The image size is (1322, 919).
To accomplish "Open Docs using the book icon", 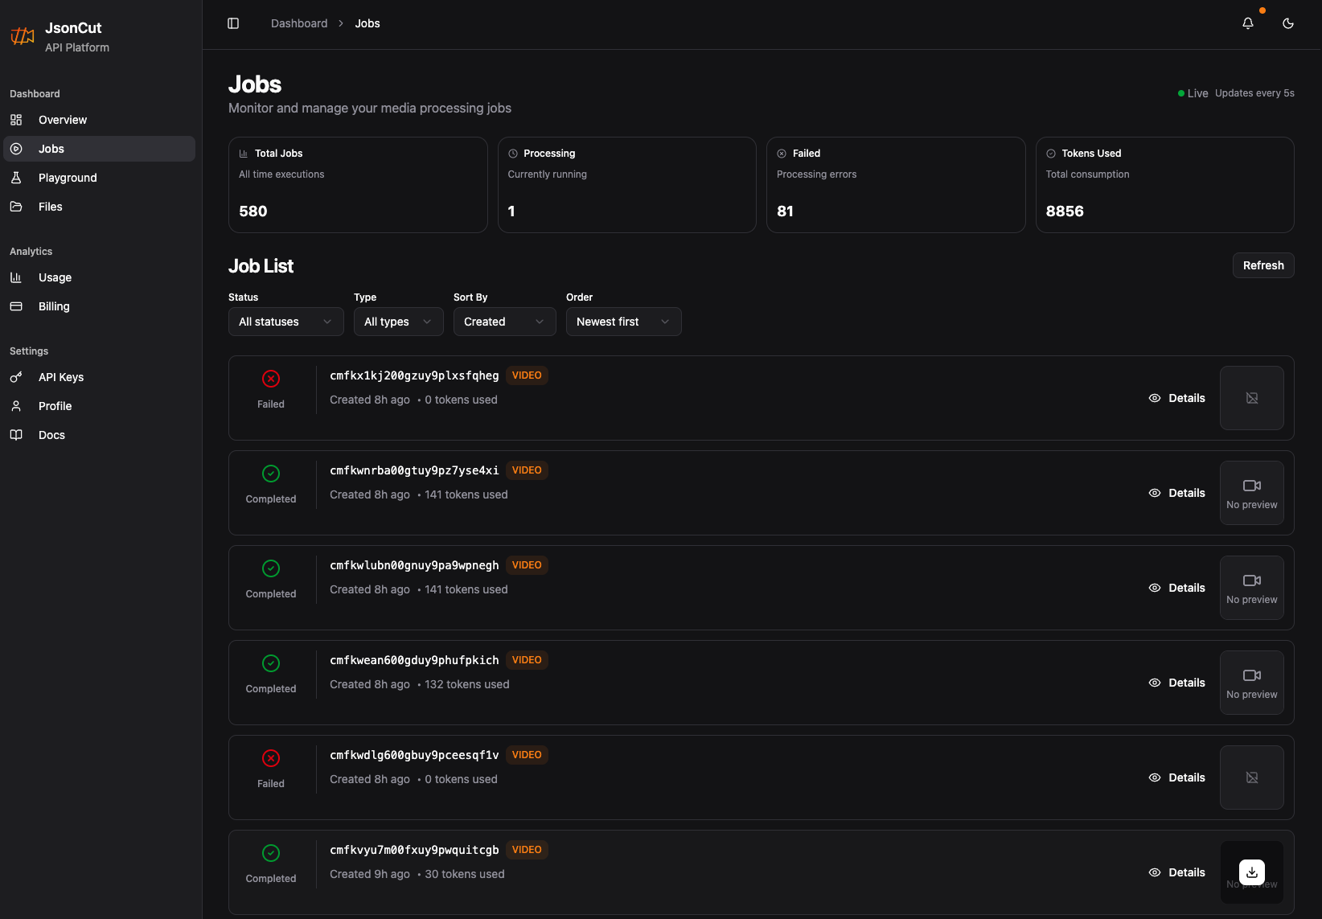I will pos(17,434).
